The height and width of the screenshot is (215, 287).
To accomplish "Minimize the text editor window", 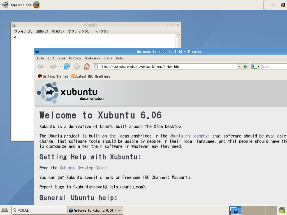I will (168, 25).
